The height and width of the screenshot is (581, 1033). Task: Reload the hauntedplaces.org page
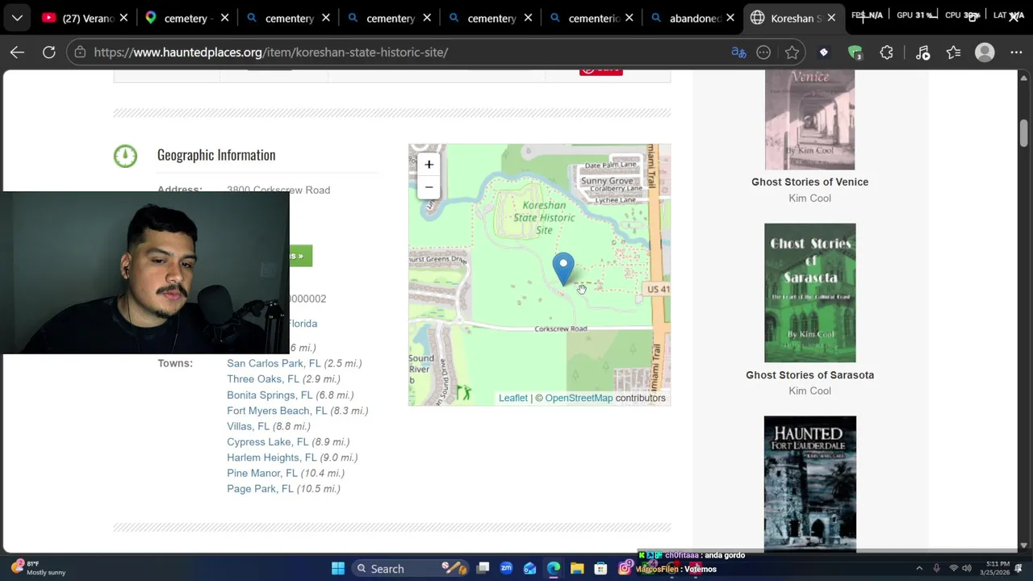(49, 52)
